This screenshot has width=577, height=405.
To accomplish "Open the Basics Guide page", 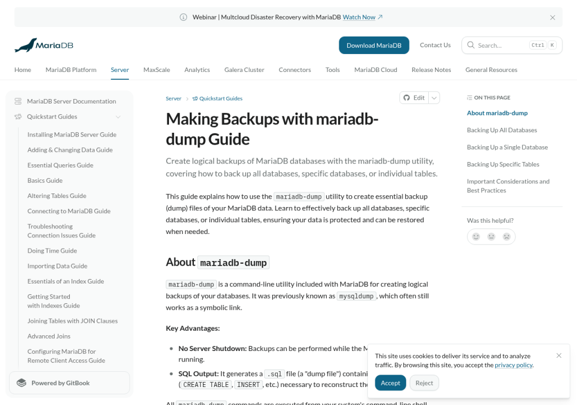I will (45, 181).
